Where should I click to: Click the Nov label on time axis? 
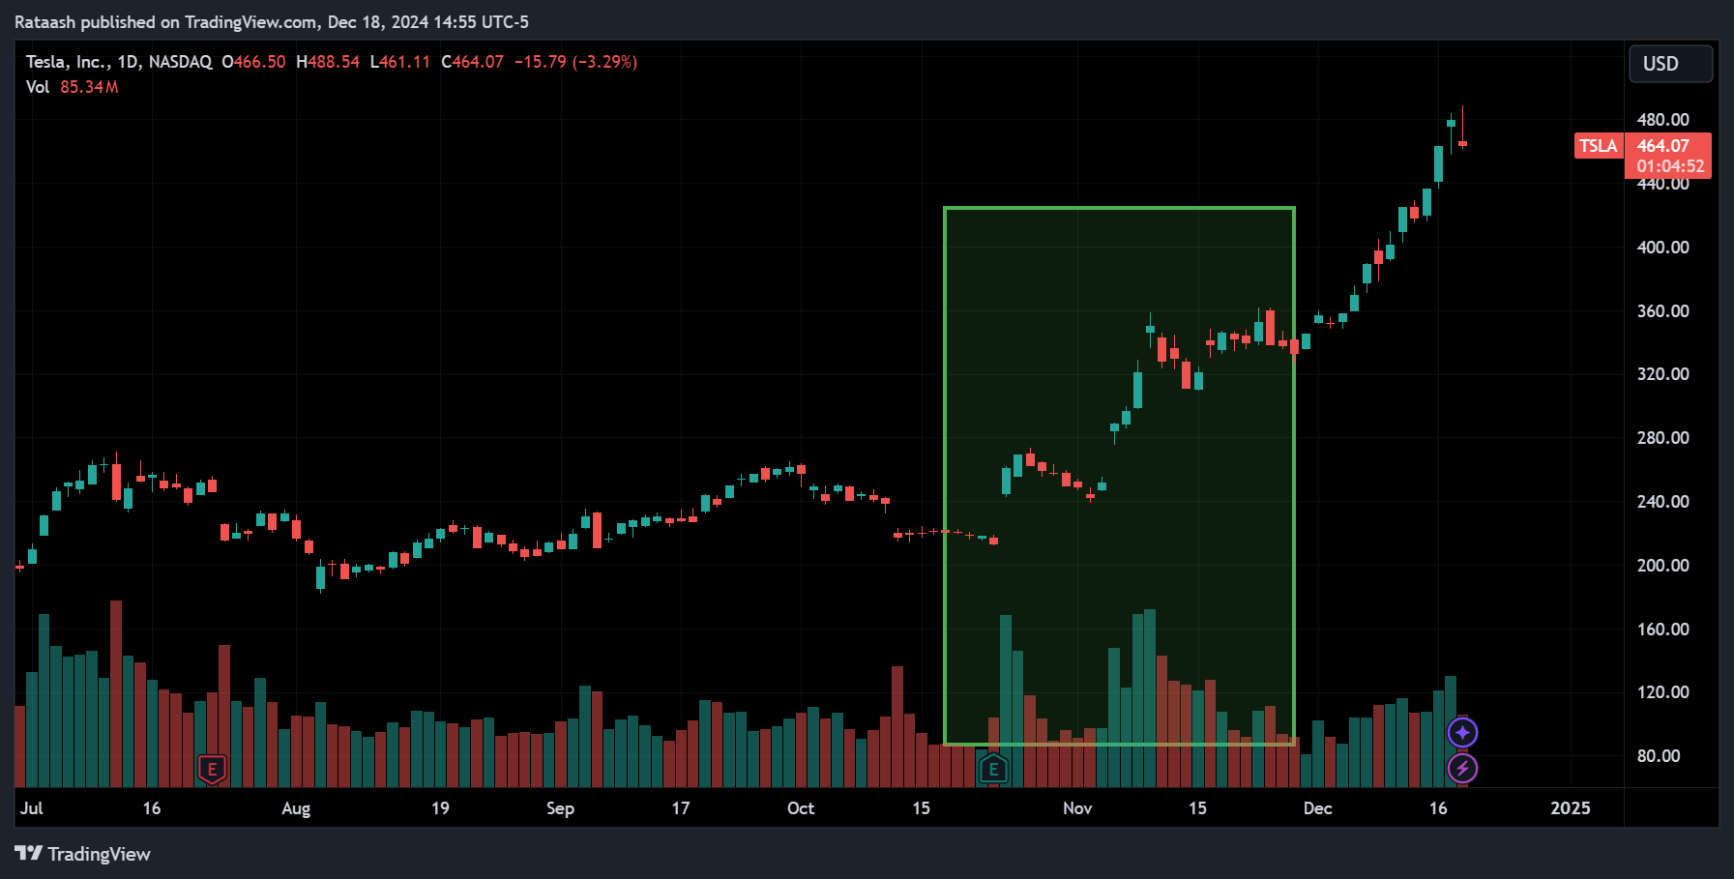click(x=1077, y=808)
